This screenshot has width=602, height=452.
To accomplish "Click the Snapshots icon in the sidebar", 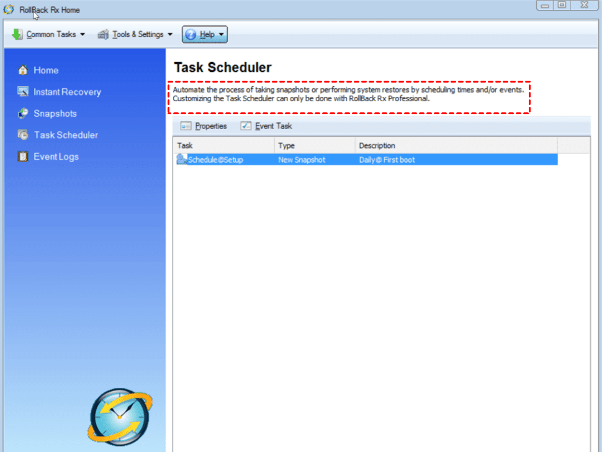I will point(23,113).
